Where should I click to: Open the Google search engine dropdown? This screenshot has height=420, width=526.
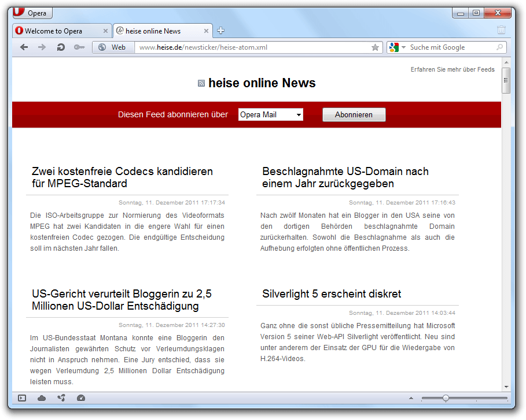pos(397,47)
